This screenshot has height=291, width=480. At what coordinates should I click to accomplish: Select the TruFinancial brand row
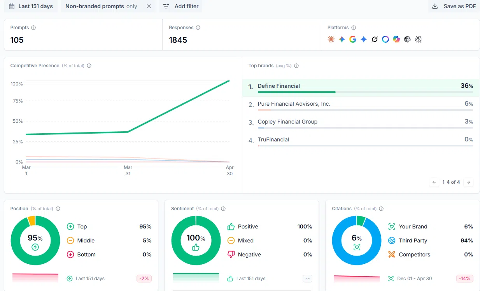point(361,141)
